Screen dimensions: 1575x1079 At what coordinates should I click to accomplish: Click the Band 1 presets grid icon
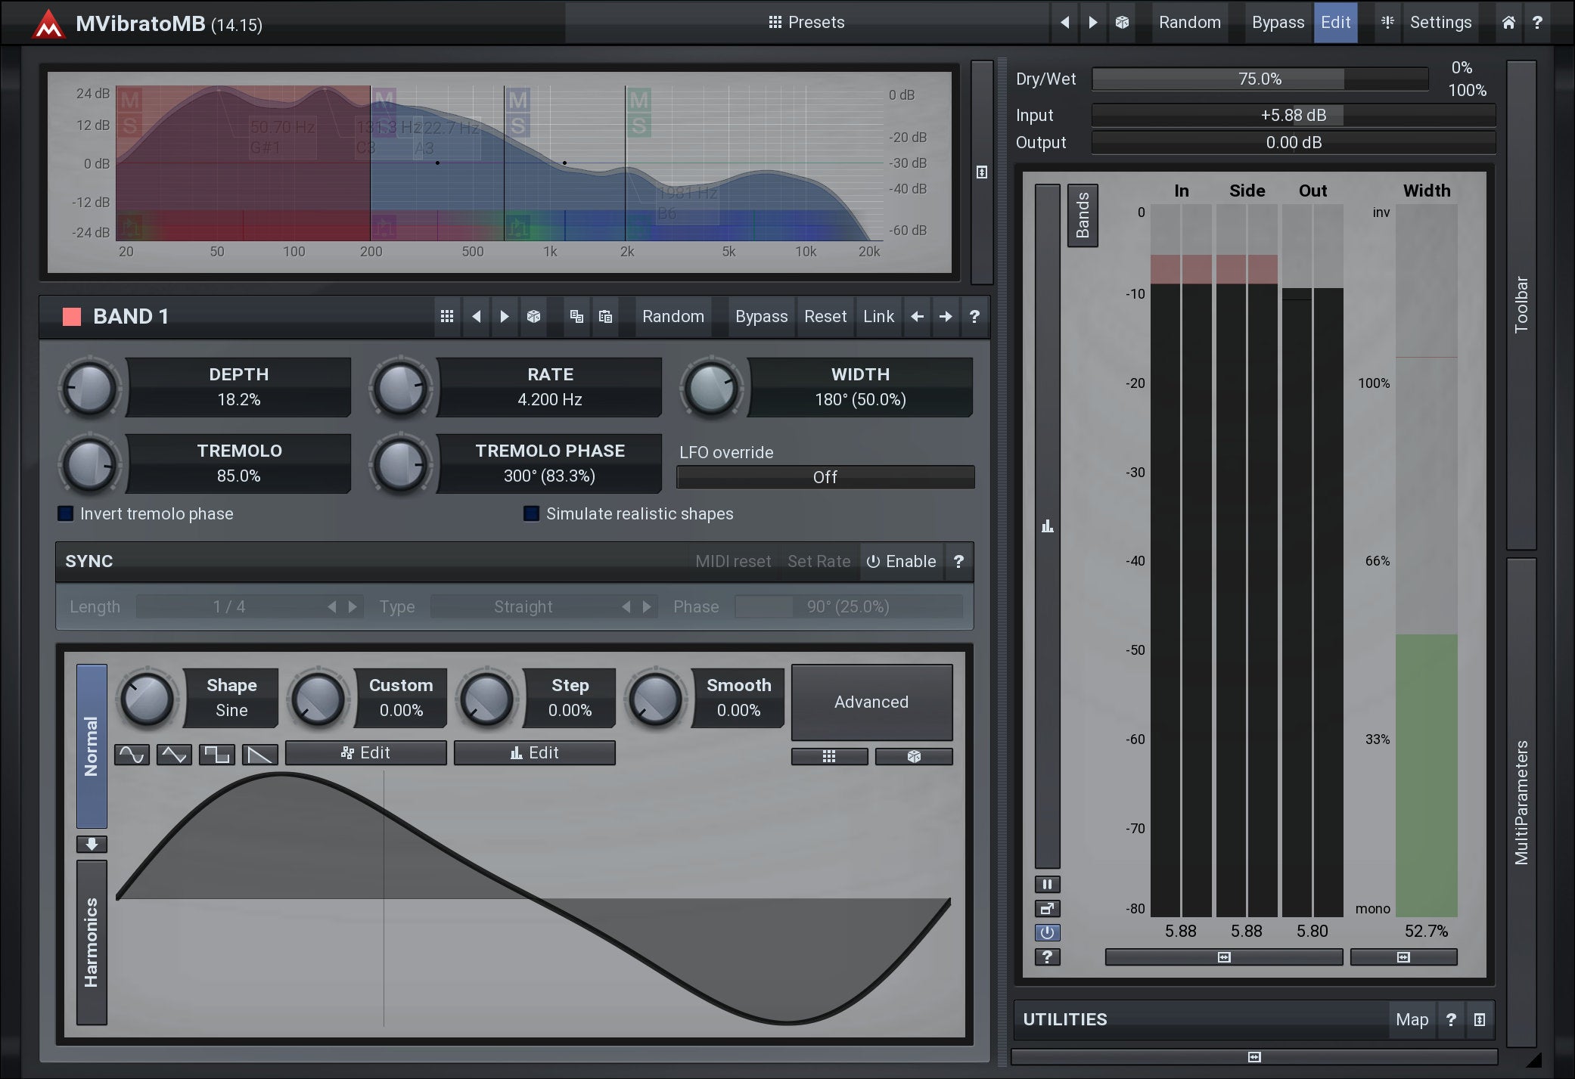coord(447,316)
